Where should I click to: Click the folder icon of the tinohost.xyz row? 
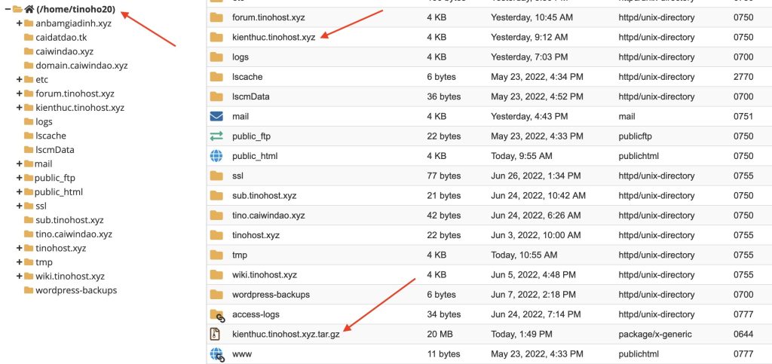(216, 235)
